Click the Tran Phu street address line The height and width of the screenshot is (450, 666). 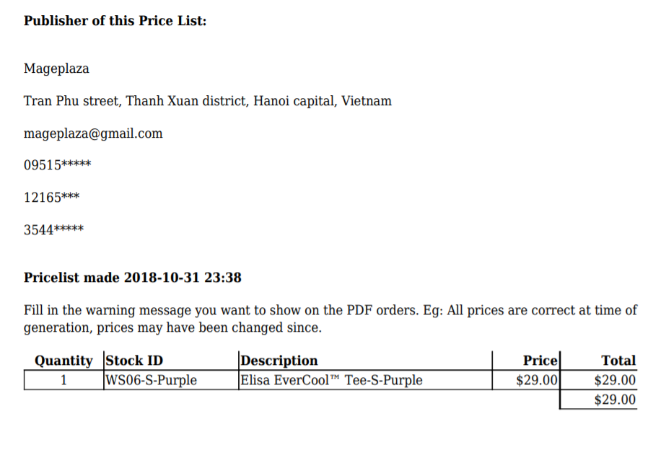208,101
